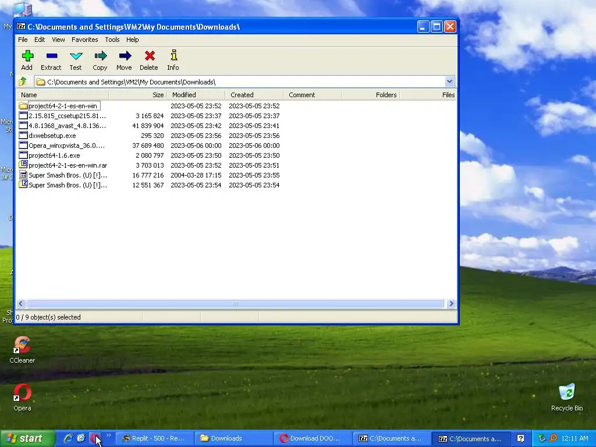Viewport: 596px width, 447px height.
Task: Switch to Download DOO... Opera taskbar item
Action: 313,438
